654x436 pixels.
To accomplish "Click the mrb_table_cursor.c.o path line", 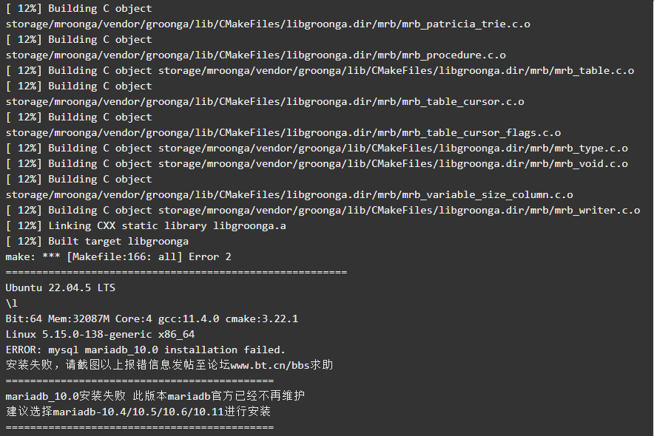I will click(x=265, y=101).
